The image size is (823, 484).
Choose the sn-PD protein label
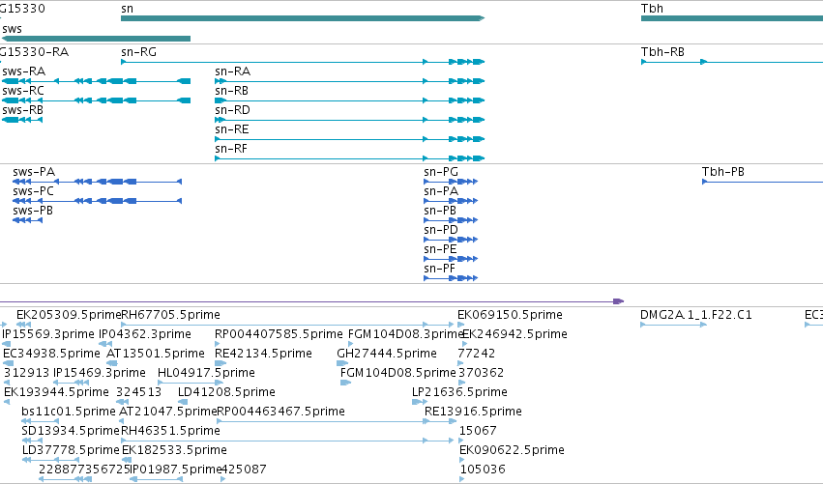pos(441,230)
